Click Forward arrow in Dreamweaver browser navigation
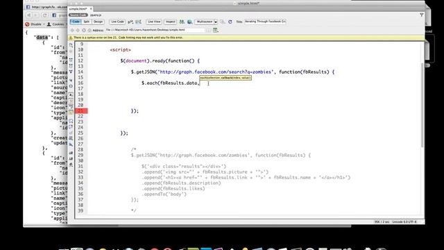444x250 pixels. 78,30
